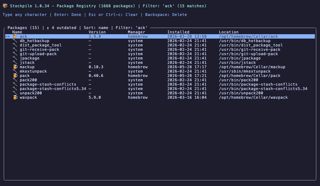Click location /usr/bin/jstack
The height and width of the screenshot is (186, 320).
(x=237, y=63)
